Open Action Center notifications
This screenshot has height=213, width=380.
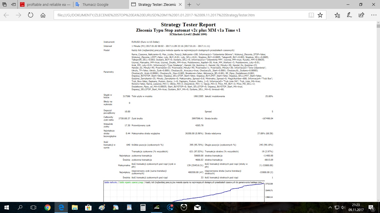(x=371, y=207)
